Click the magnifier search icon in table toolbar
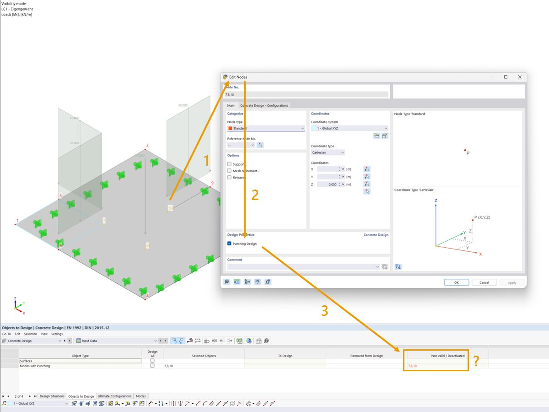 (x=266, y=341)
